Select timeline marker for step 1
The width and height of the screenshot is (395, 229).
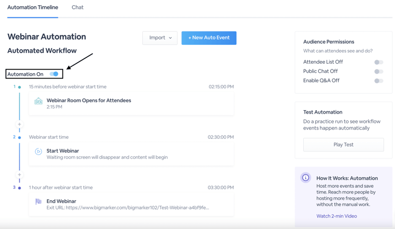tap(20, 87)
